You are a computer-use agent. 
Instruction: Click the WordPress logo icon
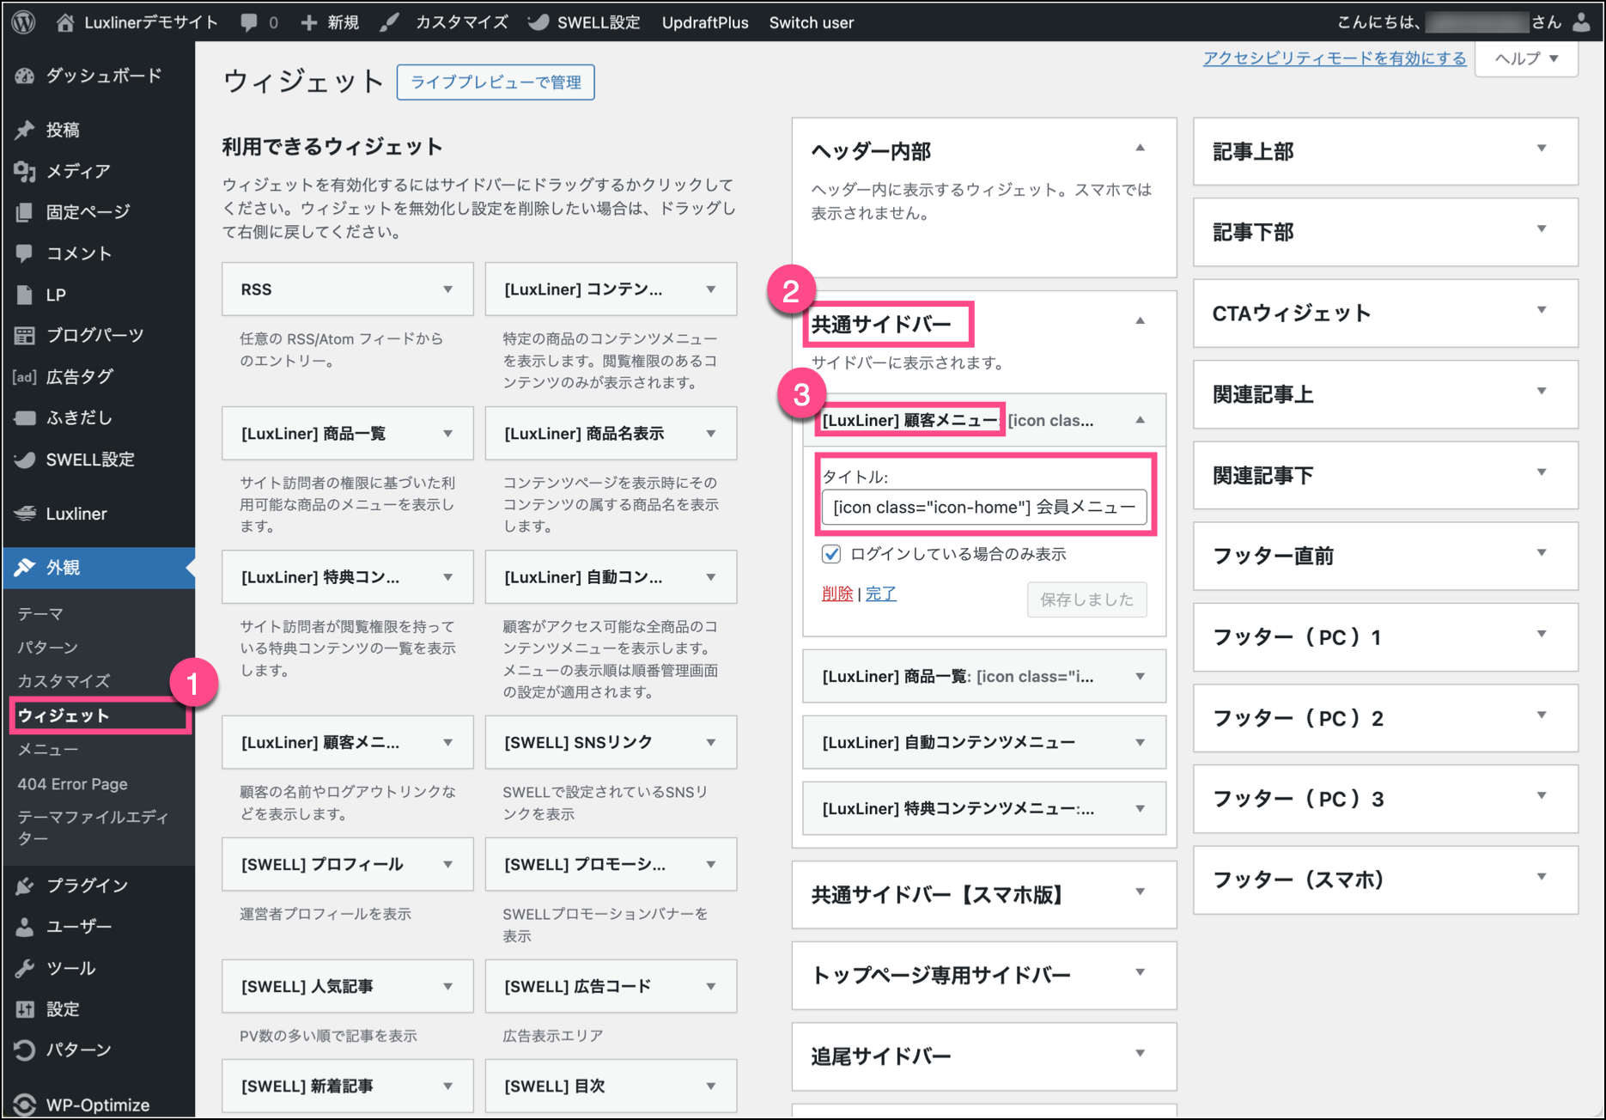pos(24,22)
